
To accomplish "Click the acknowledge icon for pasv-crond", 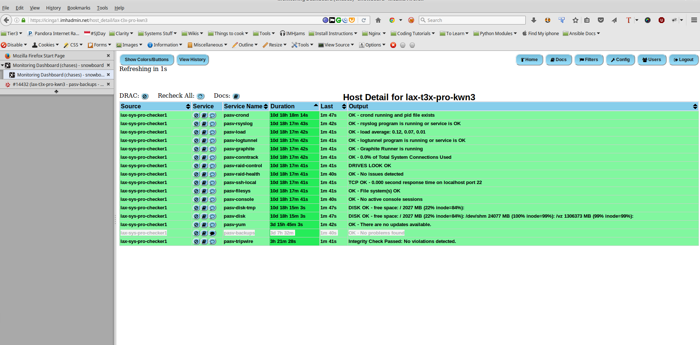I will point(196,116).
